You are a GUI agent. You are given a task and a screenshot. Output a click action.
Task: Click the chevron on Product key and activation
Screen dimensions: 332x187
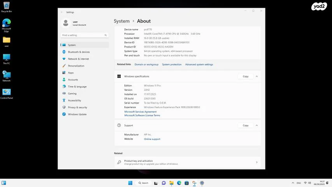(256, 162)
